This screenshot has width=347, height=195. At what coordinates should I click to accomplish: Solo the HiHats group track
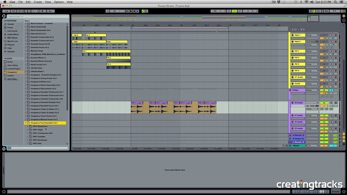[331, 90]
